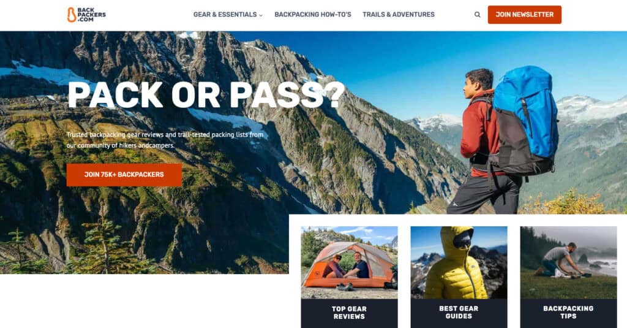The height and width of the screenshot is (328, 627).
Task: Click the hiker's blue backpack in hero
Action: point(524,120)
